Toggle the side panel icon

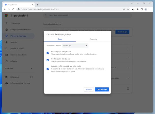pyautogui.click(x=142, y=9)
